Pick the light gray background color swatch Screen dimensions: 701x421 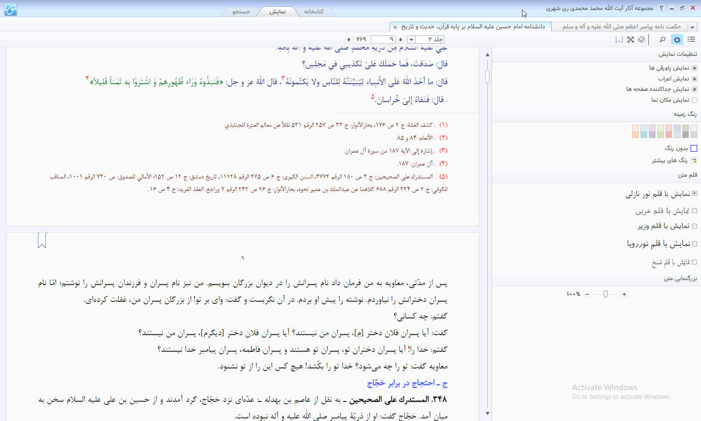(x=694, y=131)
